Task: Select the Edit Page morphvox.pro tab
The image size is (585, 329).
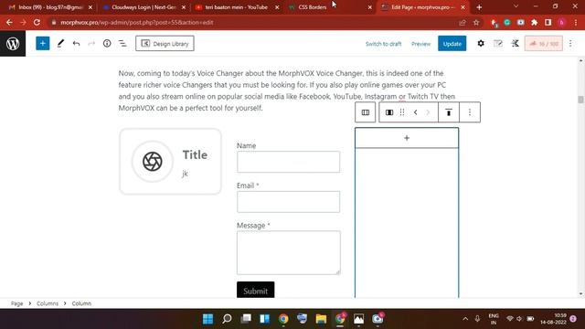Action: click(x=423, y=7)
